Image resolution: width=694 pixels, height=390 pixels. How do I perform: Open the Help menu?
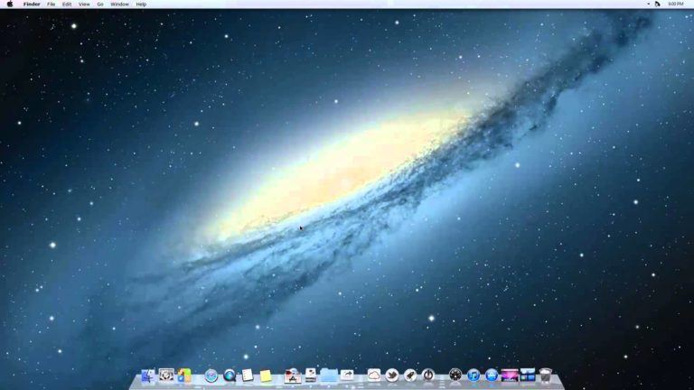click(x=141, y=4)
